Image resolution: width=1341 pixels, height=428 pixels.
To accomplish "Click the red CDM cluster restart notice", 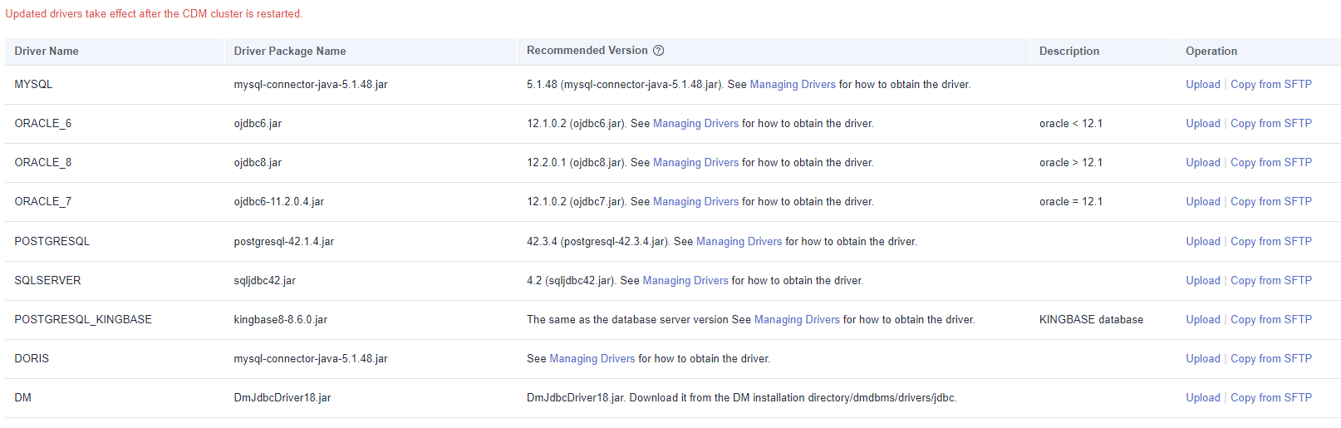I will point(154,14).
